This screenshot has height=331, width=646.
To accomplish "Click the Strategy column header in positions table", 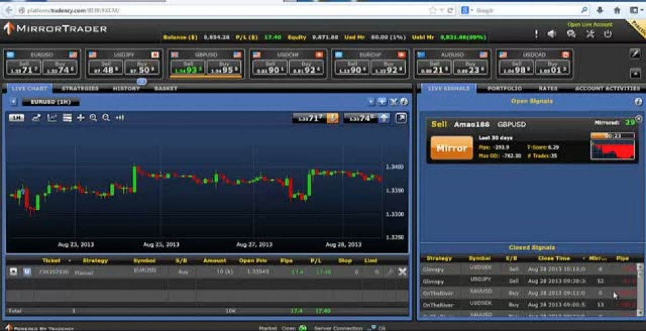I will tap(95, 261).
